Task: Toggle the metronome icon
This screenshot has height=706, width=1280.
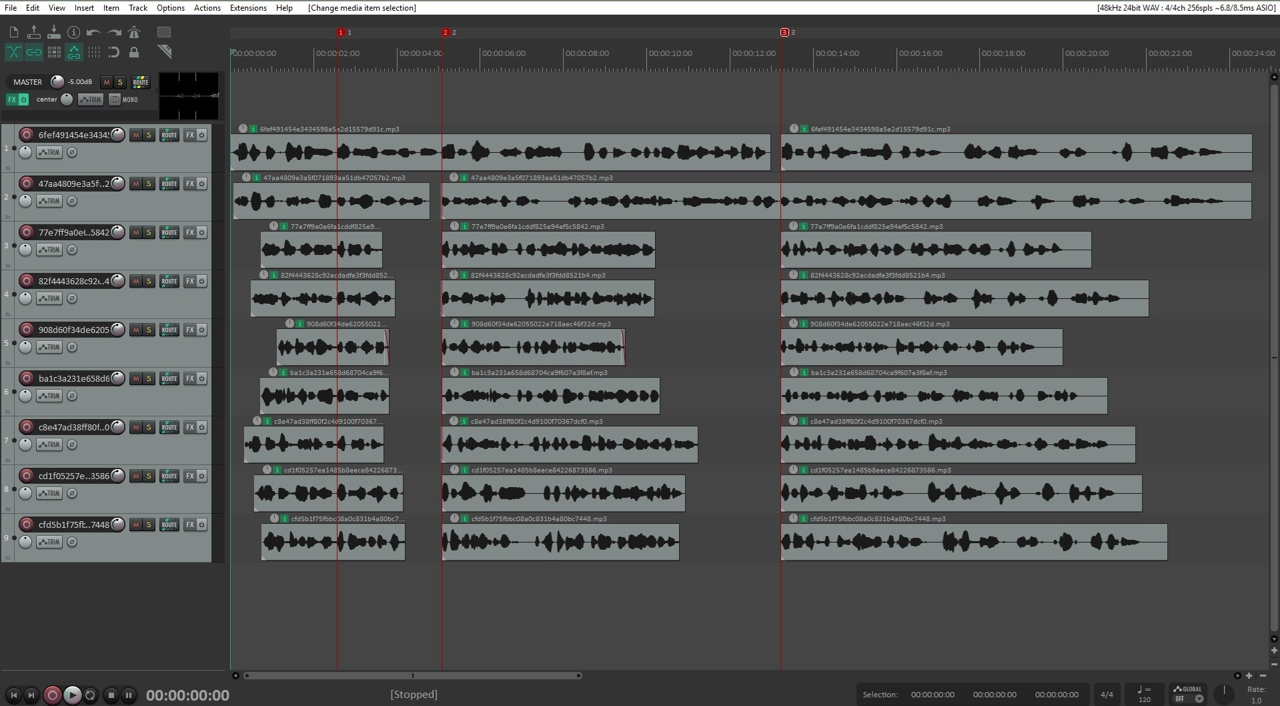Action: click(x=134, y=32)
